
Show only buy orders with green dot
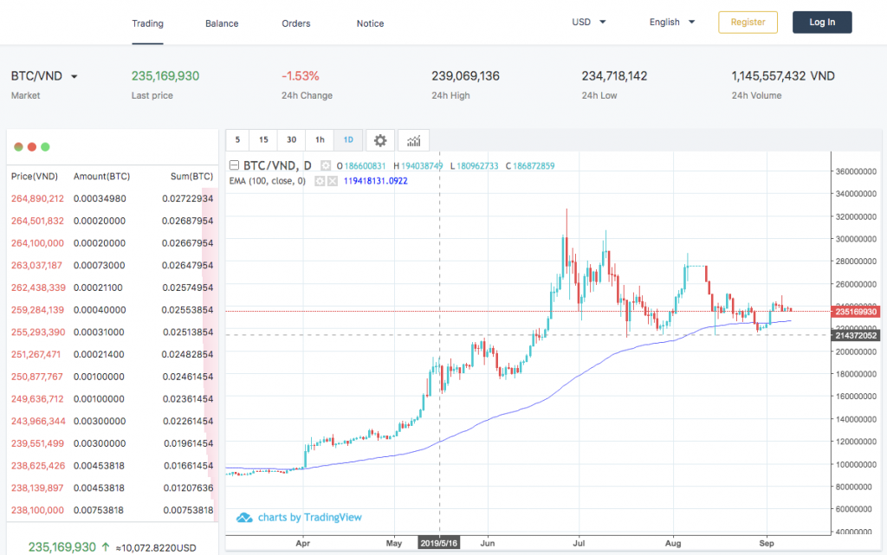(45, 147)
